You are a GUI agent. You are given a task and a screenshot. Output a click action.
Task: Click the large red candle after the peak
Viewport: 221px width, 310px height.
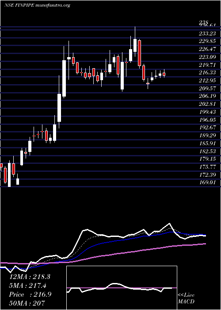point(140,53)
